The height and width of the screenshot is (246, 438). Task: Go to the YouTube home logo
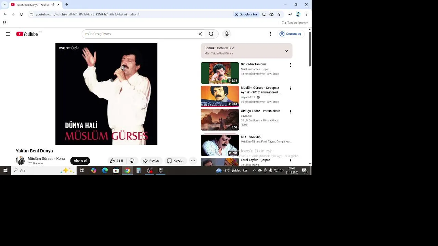click(x=27, y=34)
